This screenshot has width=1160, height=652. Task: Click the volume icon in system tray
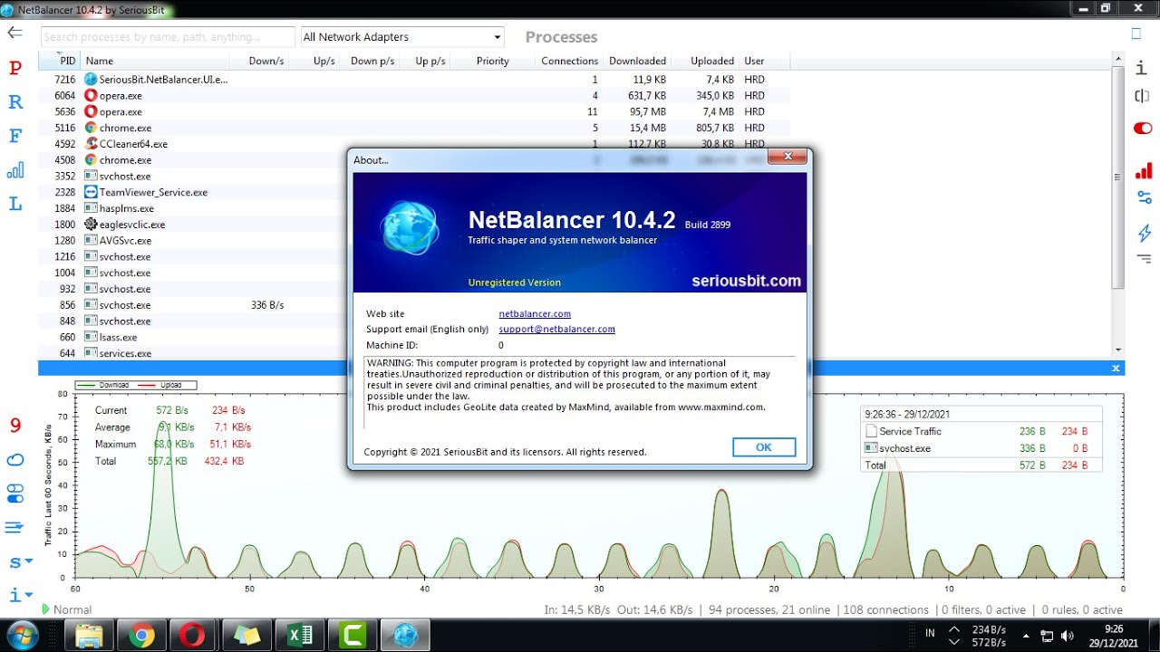click(x=1067, y=636)
